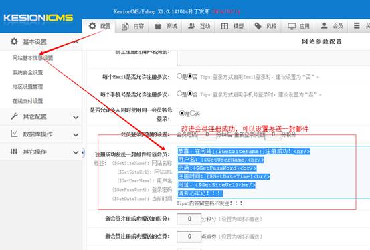
Task: Open the 应用 monitor tab
Action: 298,26
